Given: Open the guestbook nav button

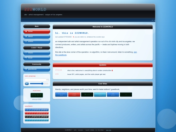Looking at the screenshot, I should [37, 69].
